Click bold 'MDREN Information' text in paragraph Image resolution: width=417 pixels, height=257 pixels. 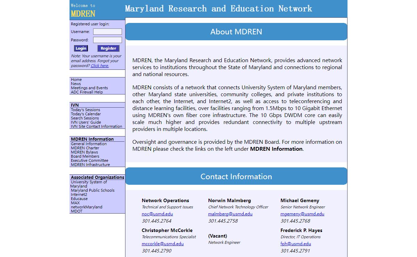tap(276, 149)
